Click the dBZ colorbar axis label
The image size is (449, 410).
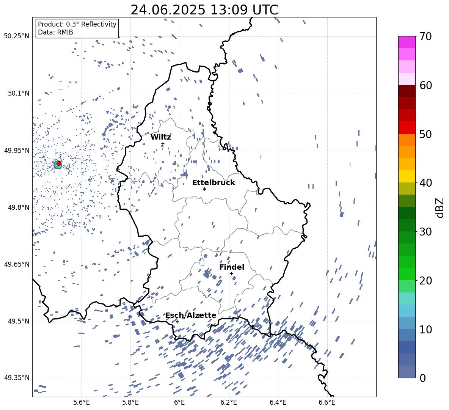(440, 207)
